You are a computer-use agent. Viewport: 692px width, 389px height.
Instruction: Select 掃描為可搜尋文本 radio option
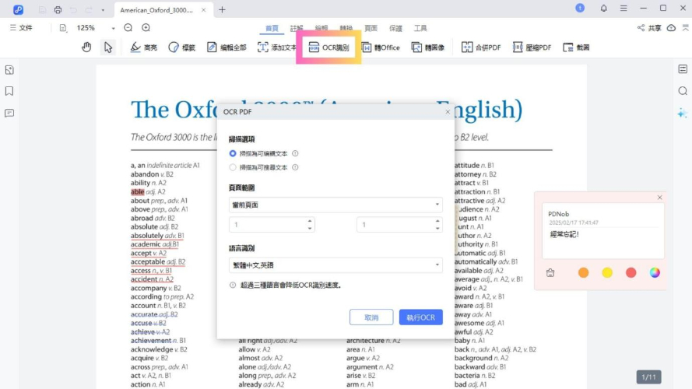click(233, 167)
